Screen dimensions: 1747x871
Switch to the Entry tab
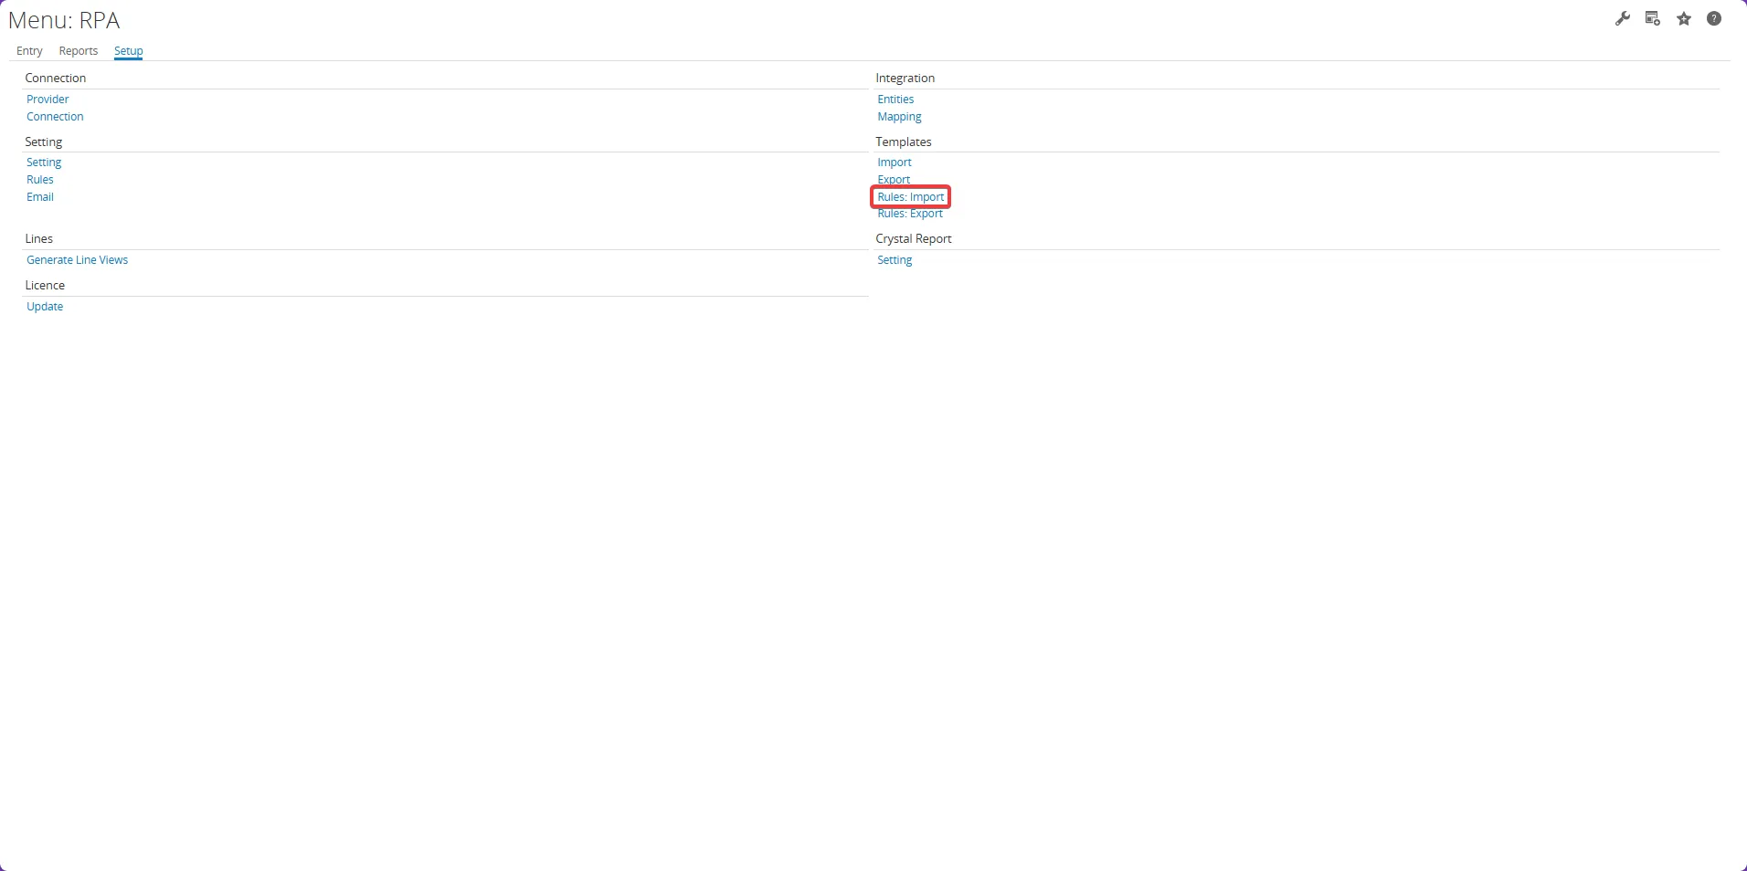pos(28,50)
